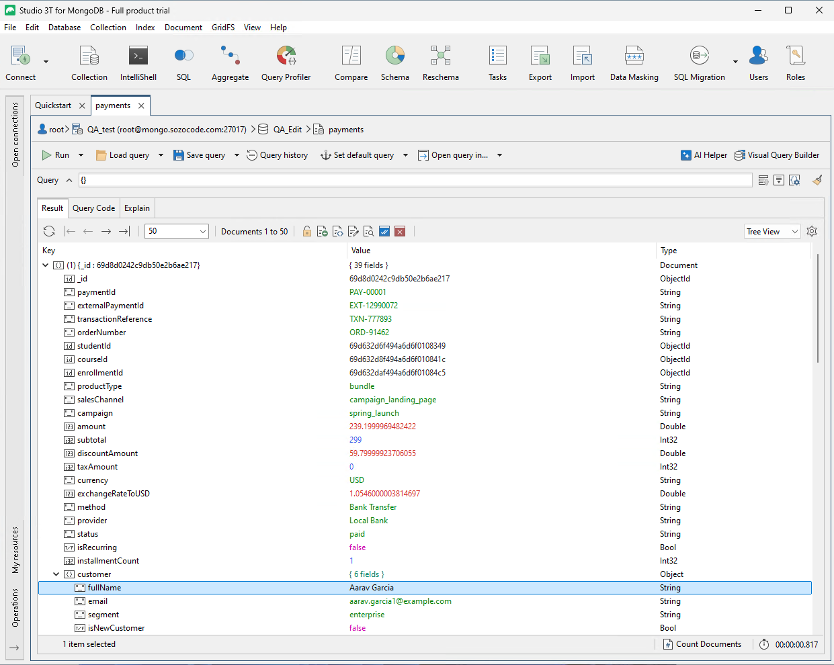Click the add document icon

pos(323,231)
